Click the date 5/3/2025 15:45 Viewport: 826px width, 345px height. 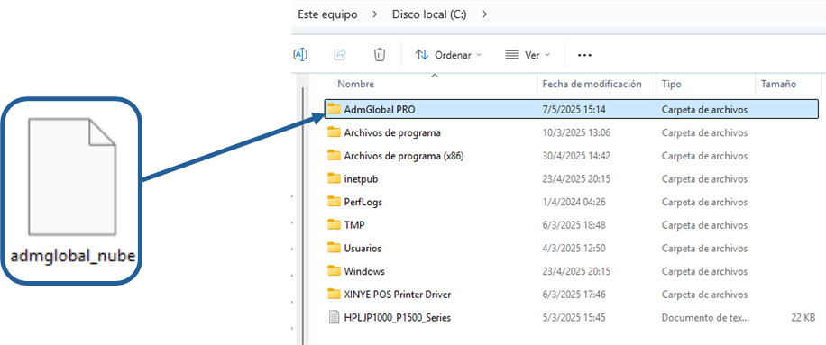pos(574,318)
